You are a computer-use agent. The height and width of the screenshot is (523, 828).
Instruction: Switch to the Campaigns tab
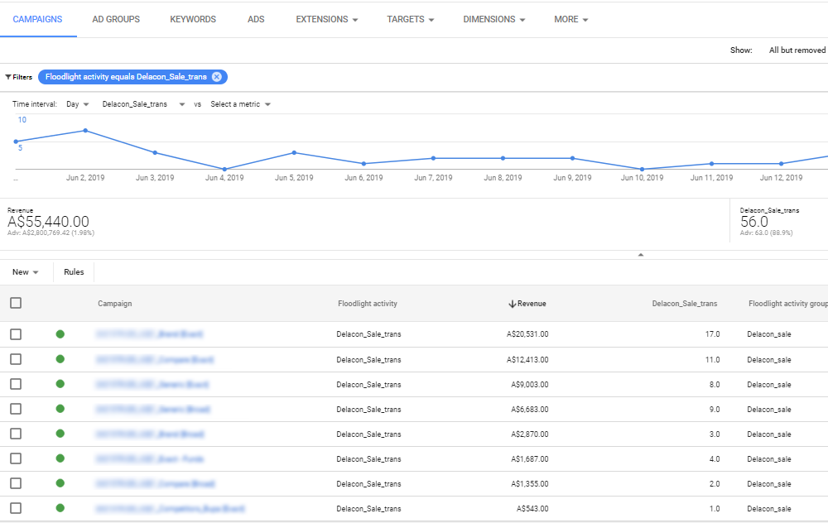(x=37, y=20)
